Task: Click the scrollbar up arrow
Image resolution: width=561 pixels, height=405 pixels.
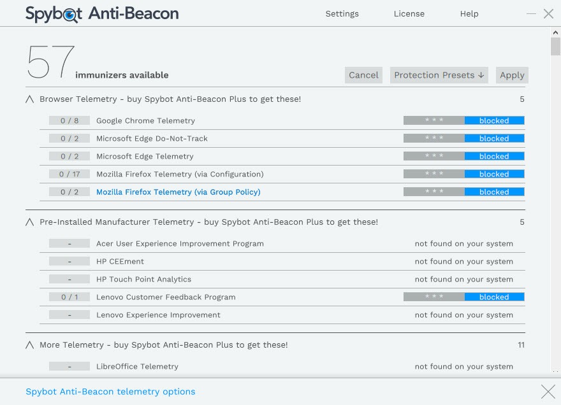Action: 555,32
